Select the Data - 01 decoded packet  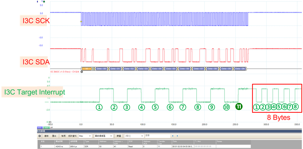click(116, 69)
